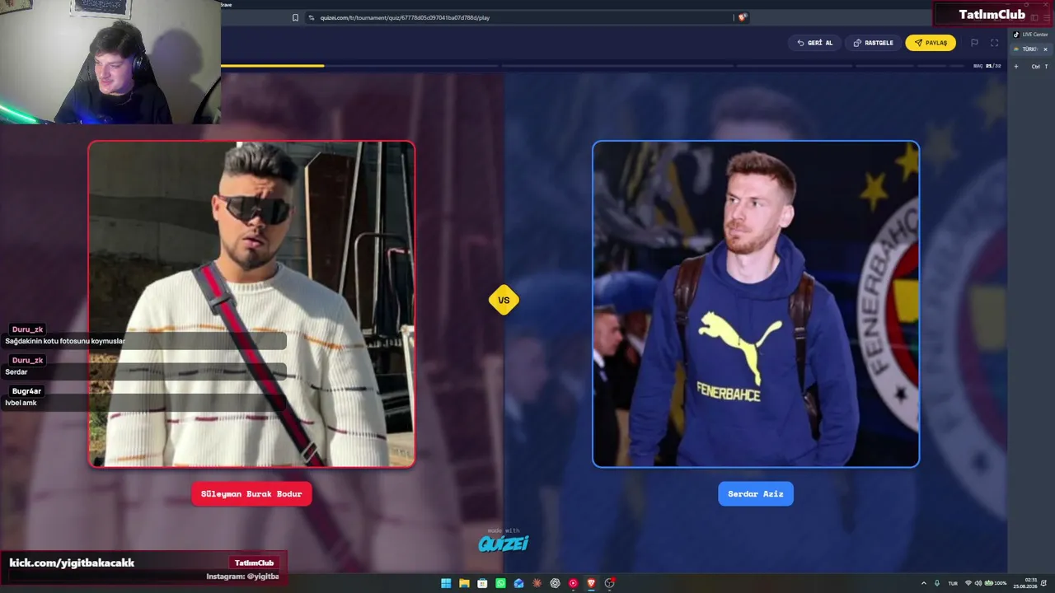
Task: Choose the Süleyman Burak Bodur name button
Action: click(251, 494)
